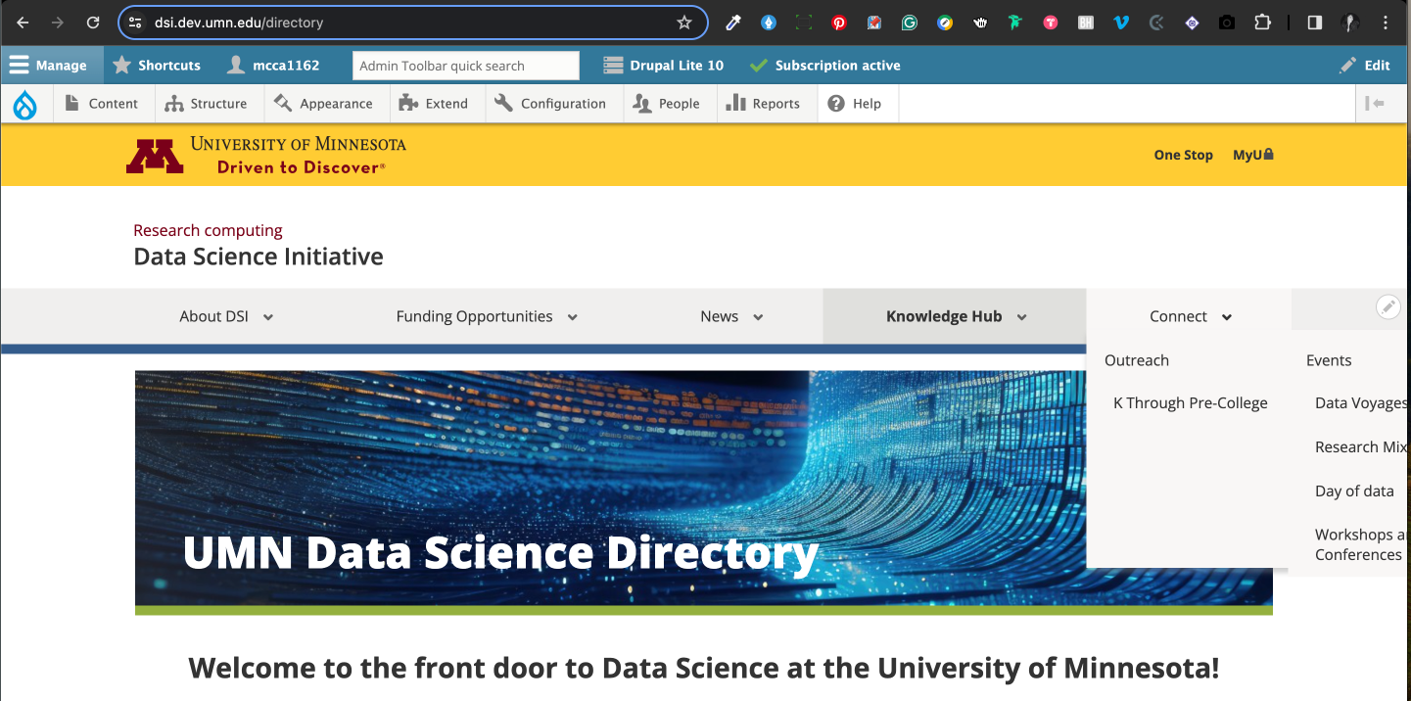Click the University of Minnesota logo

(266, 155)
